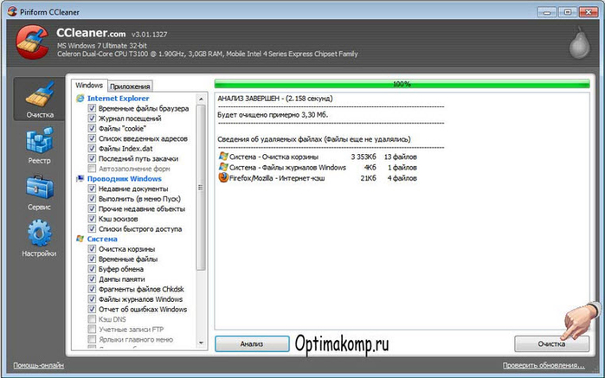Select Система group heading
605x378 pixels.
pyautogui.click(x=102, y=239)
